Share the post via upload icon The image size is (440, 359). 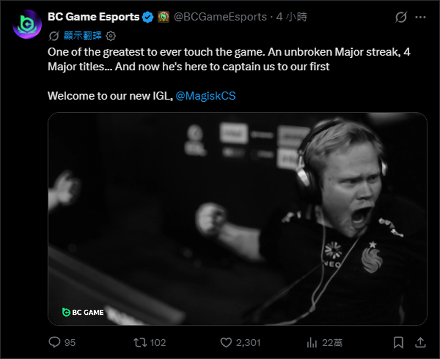pyautogui.click(x=420, y=343)
